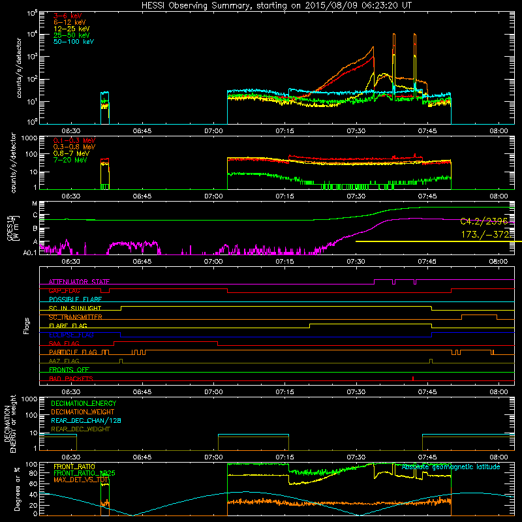Select the ATTENUATOR_STATE flag label
The image size is (522, 522).
tap(79, 282)
